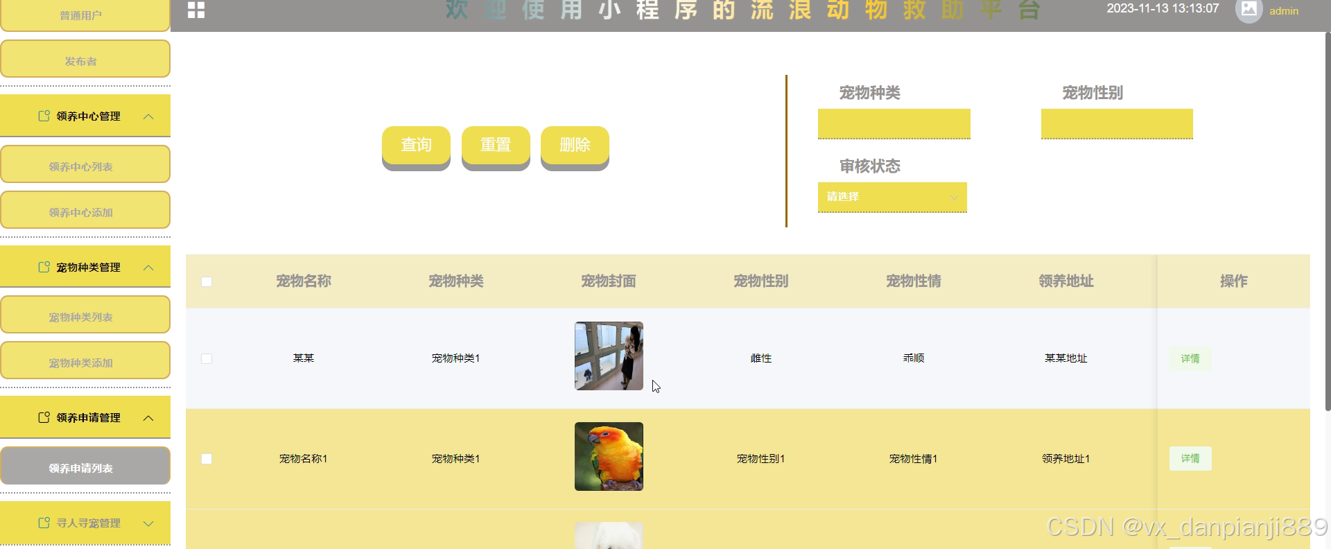Click the page vertical scrollbar
This screenshot has height=549, width=1331.
pyautogui.click(x=1328, y=220)
